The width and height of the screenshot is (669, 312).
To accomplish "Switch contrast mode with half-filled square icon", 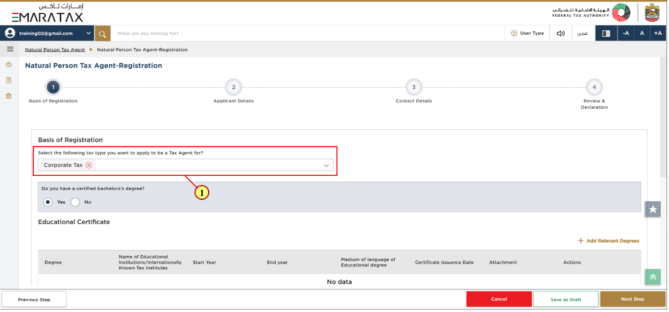I will (606, 33).
